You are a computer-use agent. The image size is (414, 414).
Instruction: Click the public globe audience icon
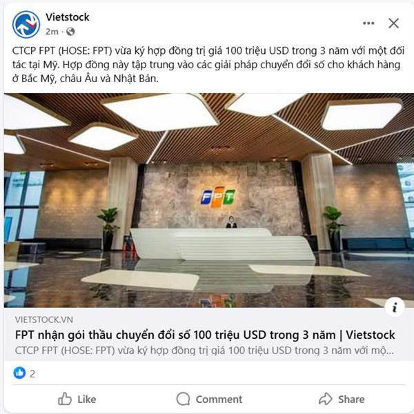point(70,32)
